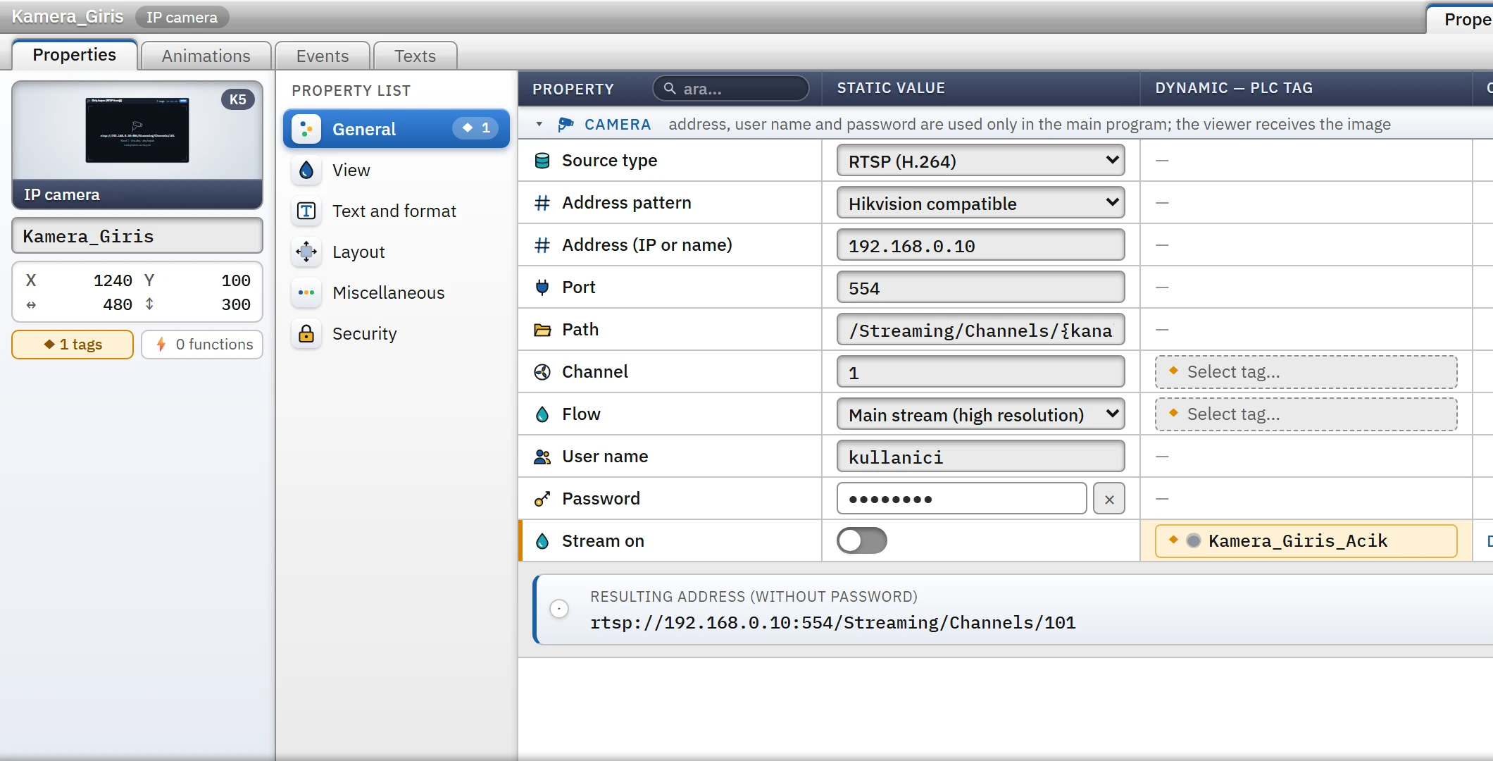Click the Source type database icon

(542, 161)
